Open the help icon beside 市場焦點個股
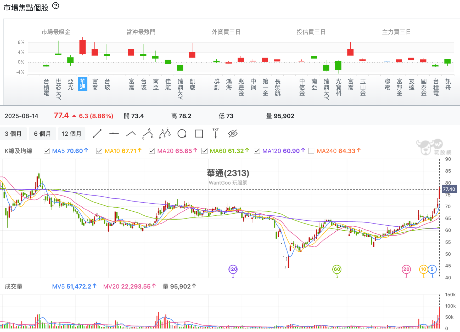460x332 pixels. click(x=56, y=6)
